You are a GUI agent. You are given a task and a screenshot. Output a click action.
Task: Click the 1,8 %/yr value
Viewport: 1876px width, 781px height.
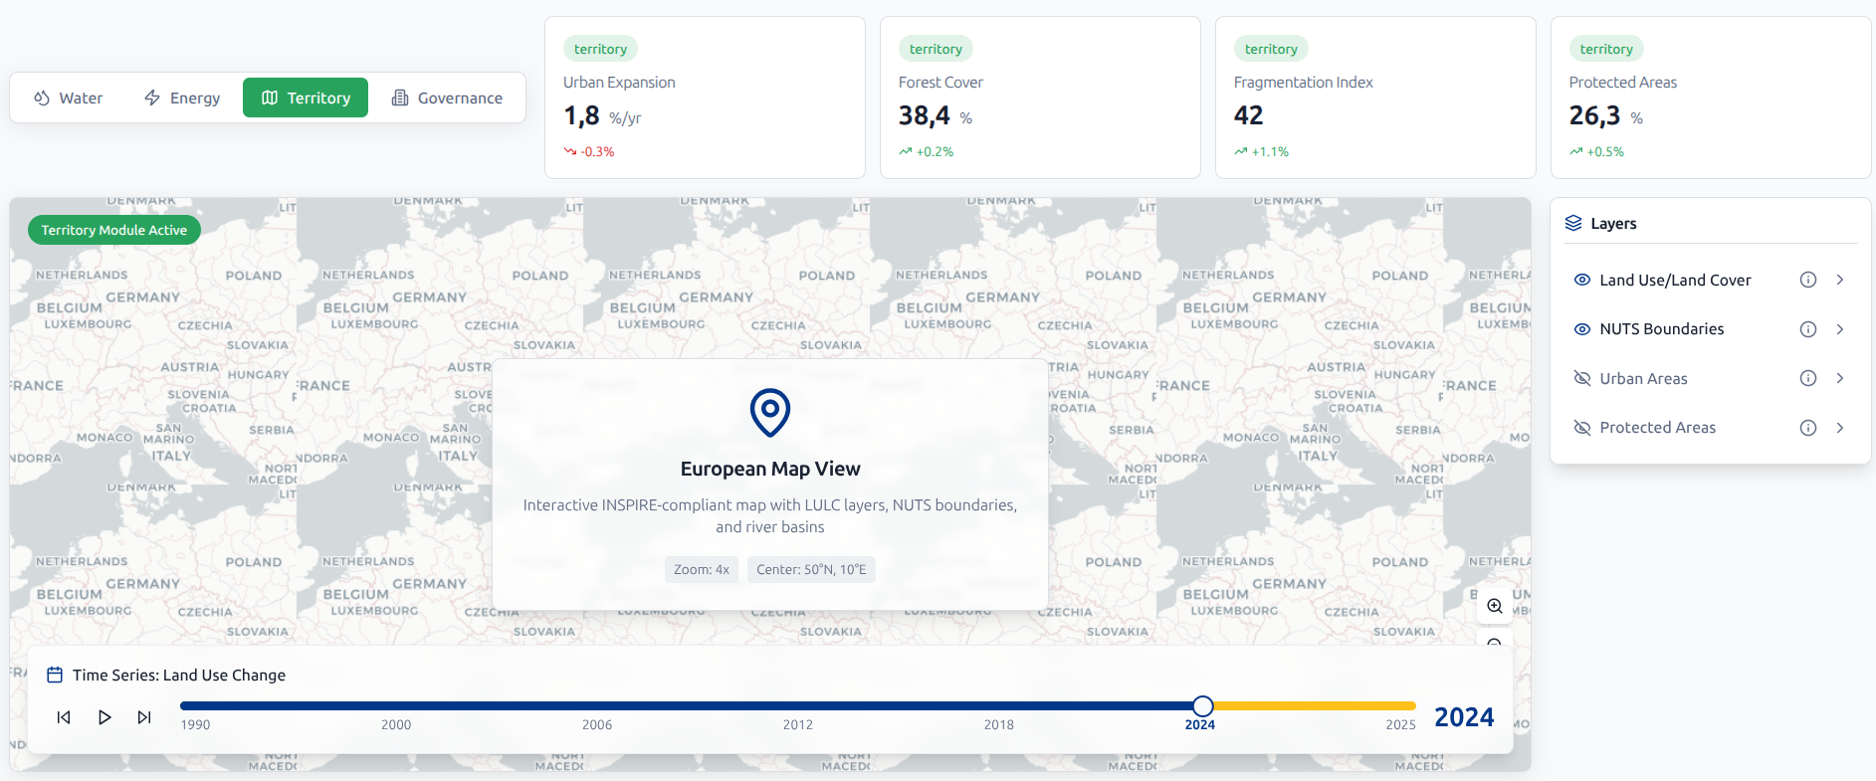[x=602, y=116]
